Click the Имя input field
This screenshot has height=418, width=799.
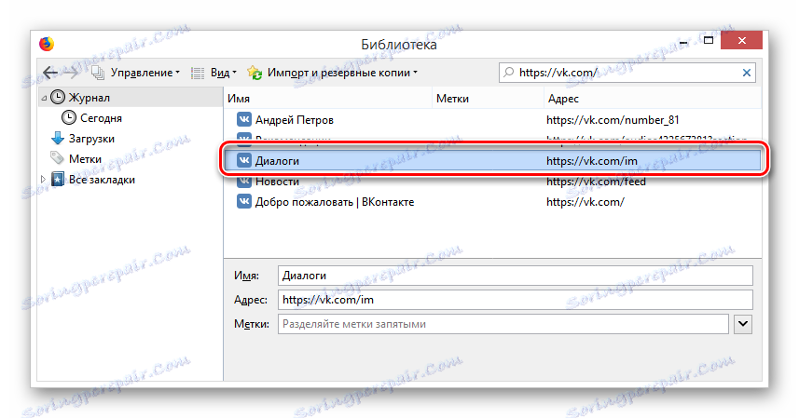tap(516, 276)
